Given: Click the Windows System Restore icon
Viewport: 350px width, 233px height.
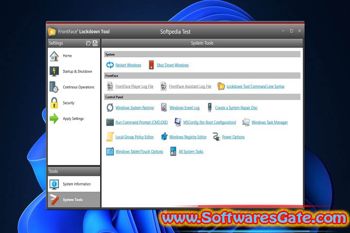Looking at the screenshot, I should (110, 108).
